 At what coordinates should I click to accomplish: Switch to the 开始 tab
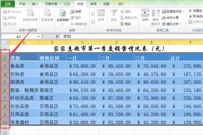pyautogui.click(x=22, y=4)
